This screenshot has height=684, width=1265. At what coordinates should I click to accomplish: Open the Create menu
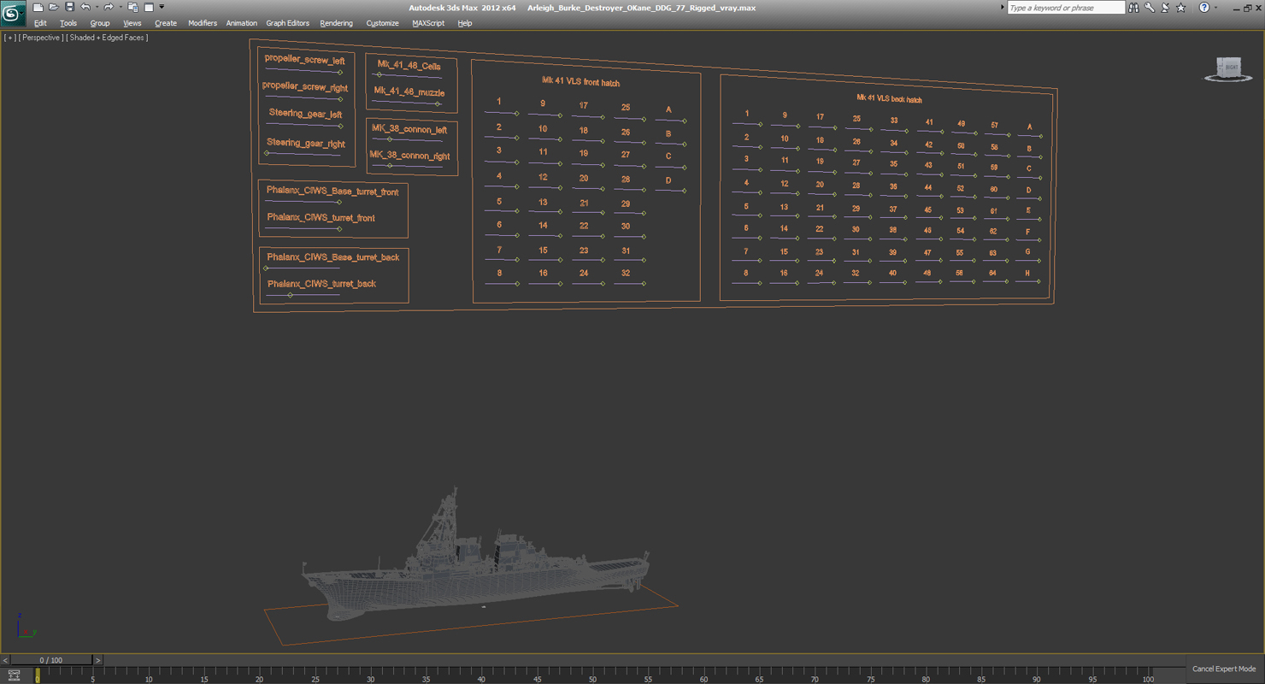[166, 23]
